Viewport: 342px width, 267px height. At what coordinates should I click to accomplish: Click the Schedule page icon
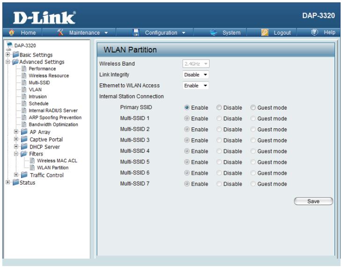24,104
